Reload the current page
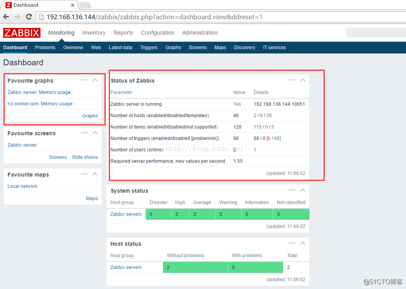The height and width of the screenshot is (289, 406). [x=29, y=17]
